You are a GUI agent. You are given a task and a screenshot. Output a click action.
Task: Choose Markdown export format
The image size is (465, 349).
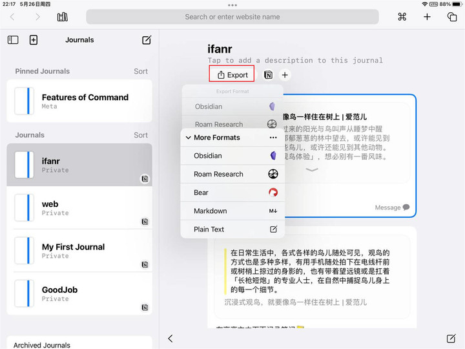[232, 211]
